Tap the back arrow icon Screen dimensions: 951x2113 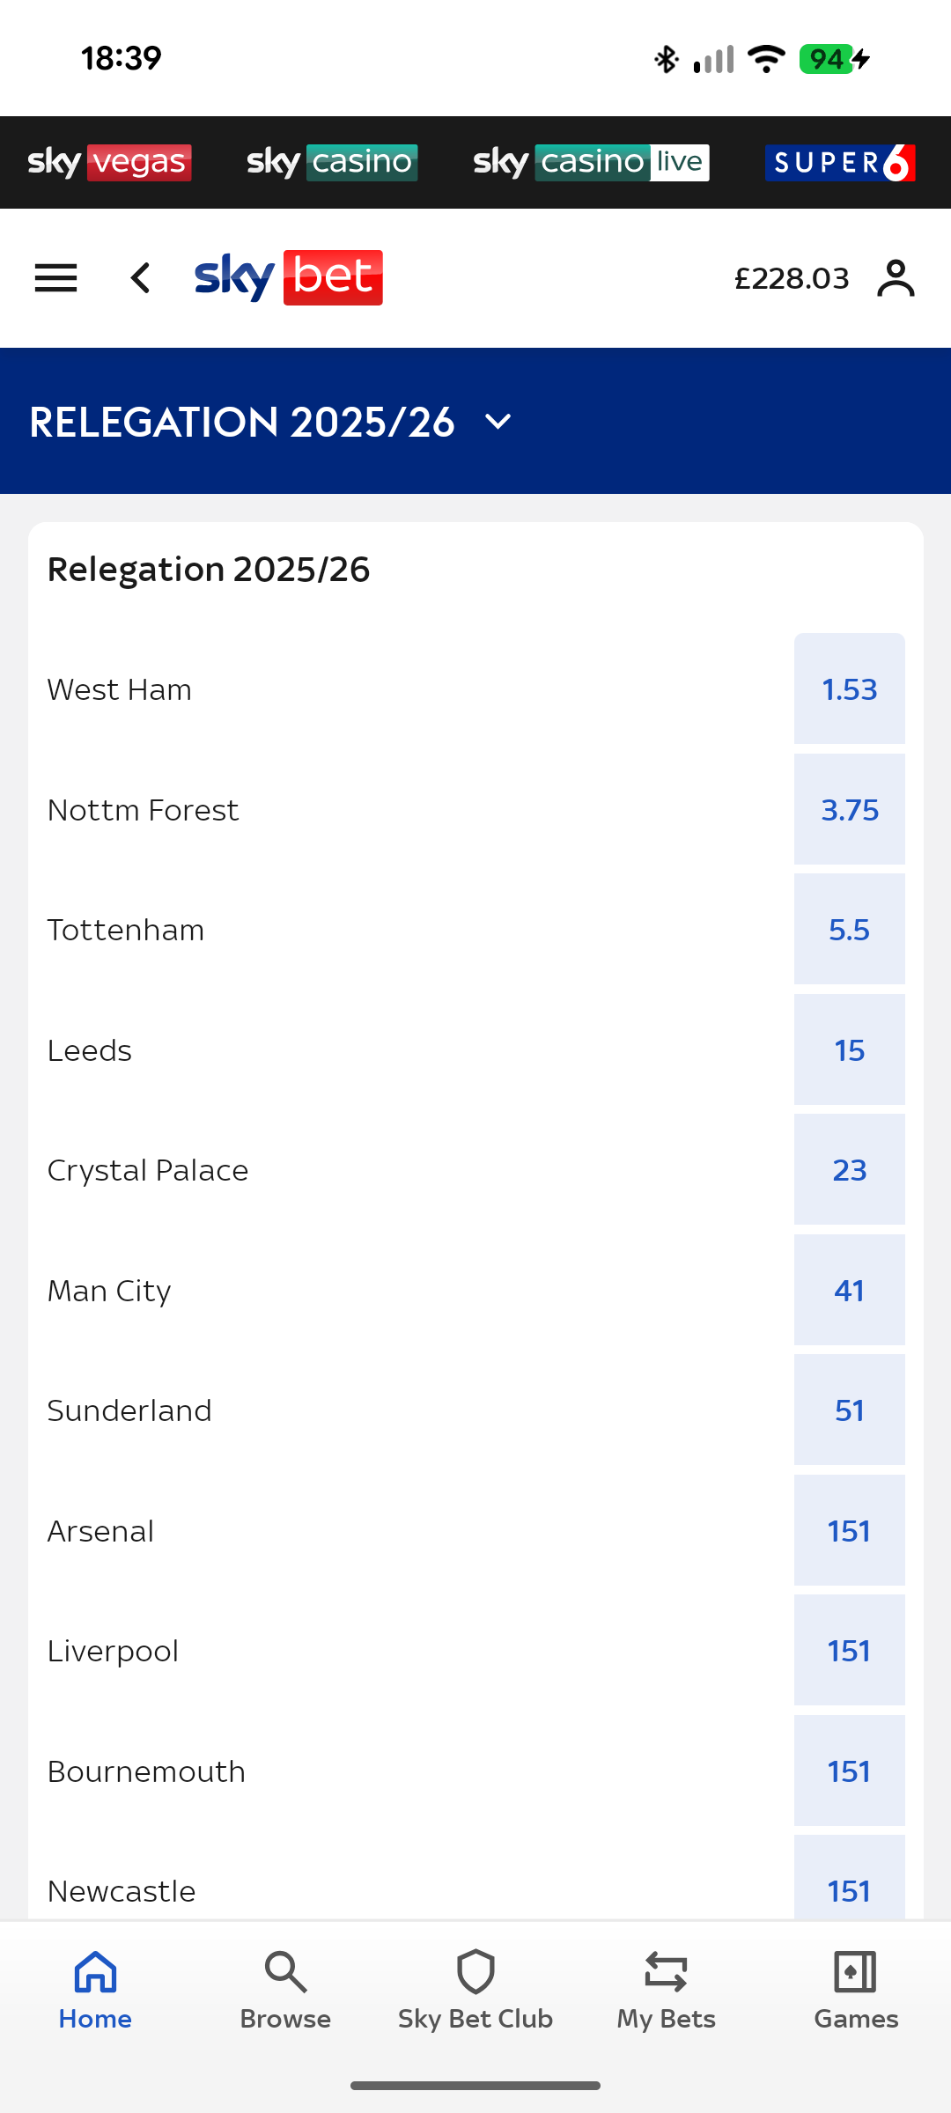pos(141,278)
